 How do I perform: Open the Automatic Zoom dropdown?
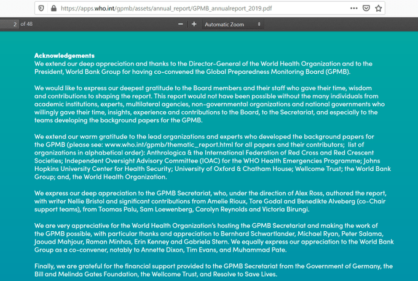coord(233,24)
